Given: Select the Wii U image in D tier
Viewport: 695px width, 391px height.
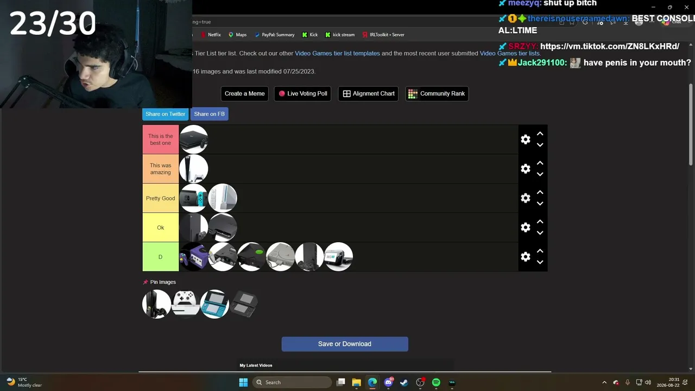Looking at the screenshot, I should 338,257.
